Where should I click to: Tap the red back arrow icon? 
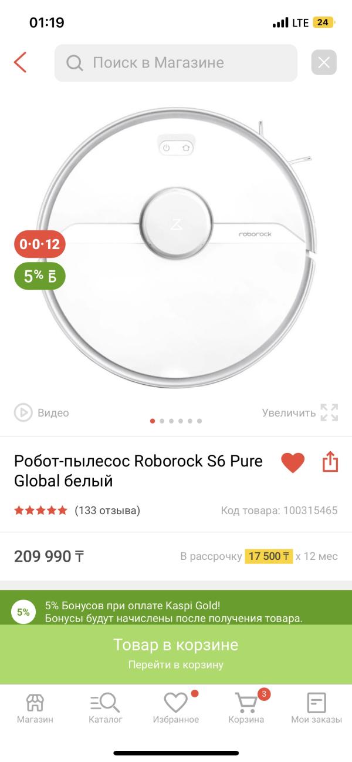pyautogui.click(x=21, y=62)
